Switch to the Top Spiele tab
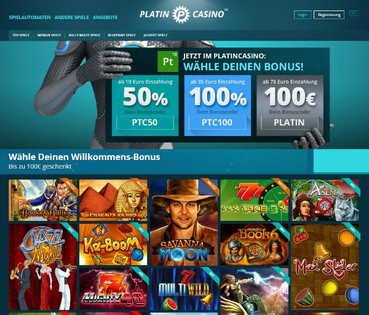This screenshot has width=369, height=315. tap(21, 35)
